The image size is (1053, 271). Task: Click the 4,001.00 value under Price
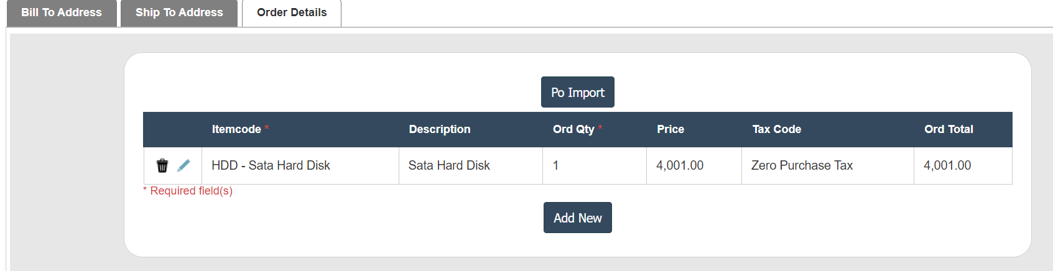(680, 165)
